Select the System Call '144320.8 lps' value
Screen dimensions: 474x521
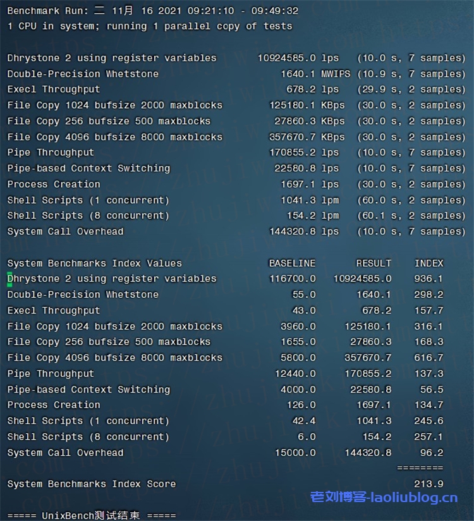click(x=304, y=231)
